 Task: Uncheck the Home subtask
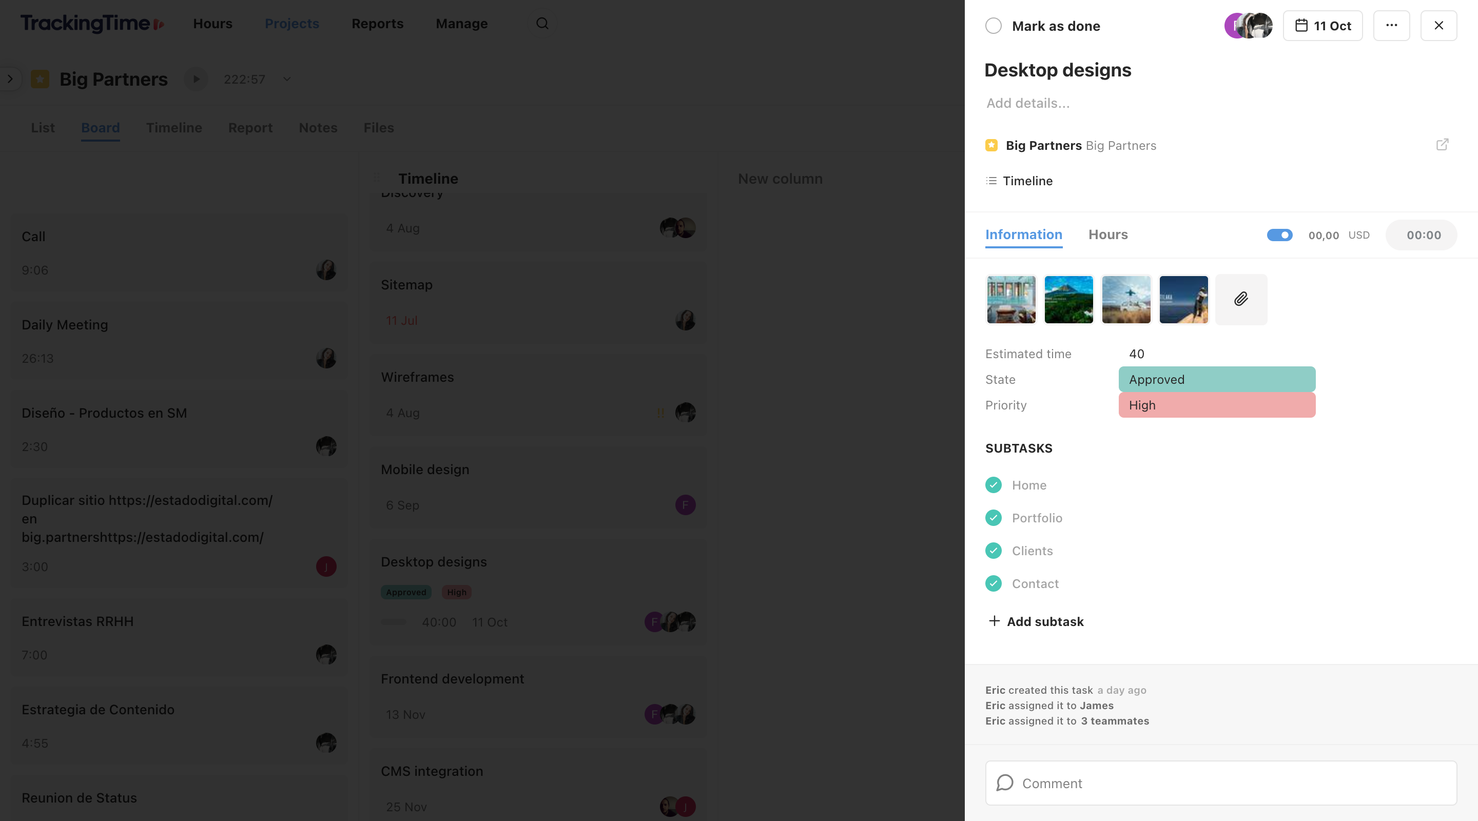point(995,485)
